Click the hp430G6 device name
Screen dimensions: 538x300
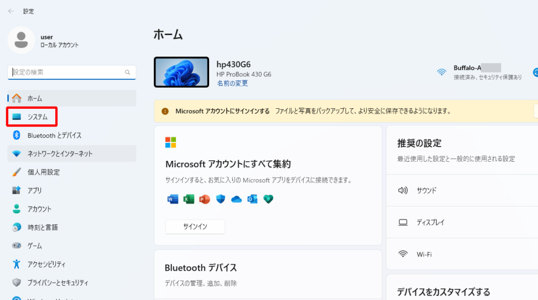[x=233, y=65]
